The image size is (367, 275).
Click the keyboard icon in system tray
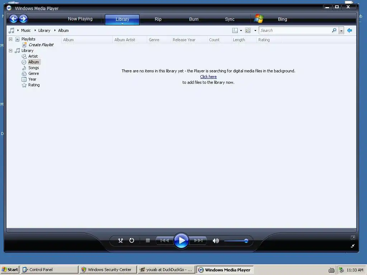point(332,270)
